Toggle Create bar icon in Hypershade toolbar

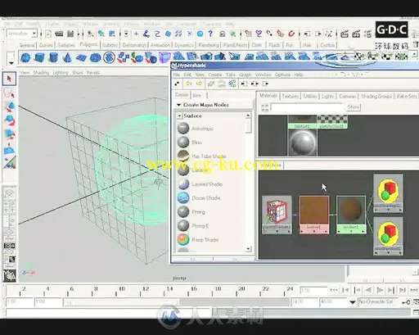pos(177,84)
